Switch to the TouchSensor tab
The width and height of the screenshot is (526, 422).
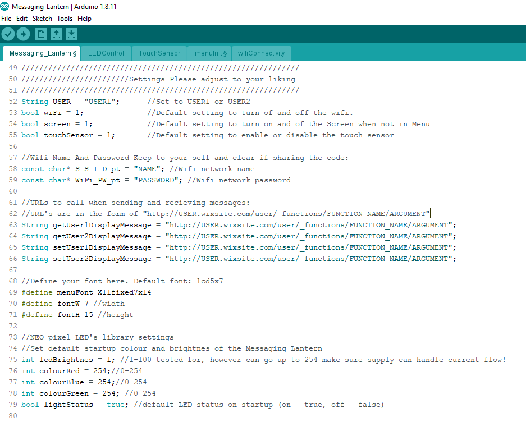click(x=159, y=53)
